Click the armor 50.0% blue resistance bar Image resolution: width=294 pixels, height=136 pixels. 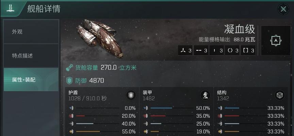click(x=172, y=108)
